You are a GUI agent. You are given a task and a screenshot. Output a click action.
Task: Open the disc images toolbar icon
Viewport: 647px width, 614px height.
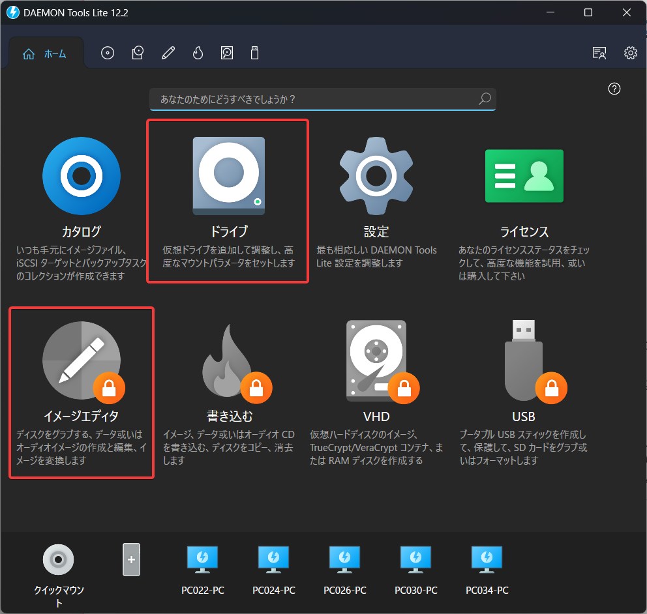coord(107,53)
